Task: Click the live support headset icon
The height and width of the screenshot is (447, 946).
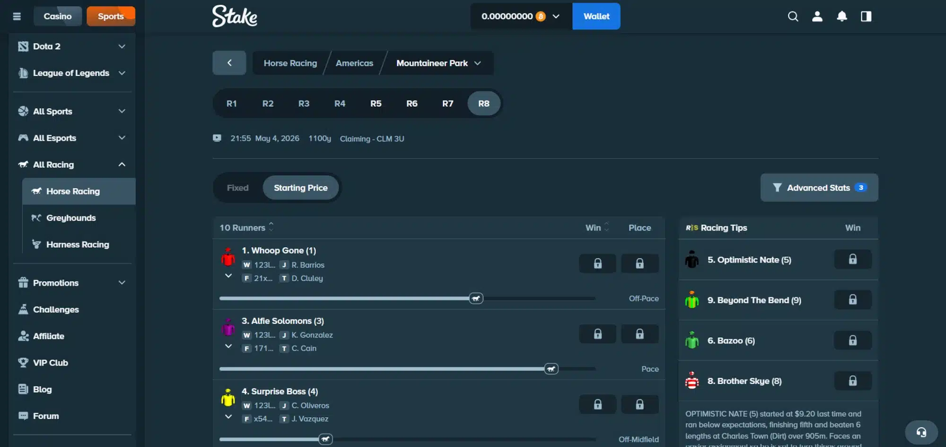Action: click(921, 432)
